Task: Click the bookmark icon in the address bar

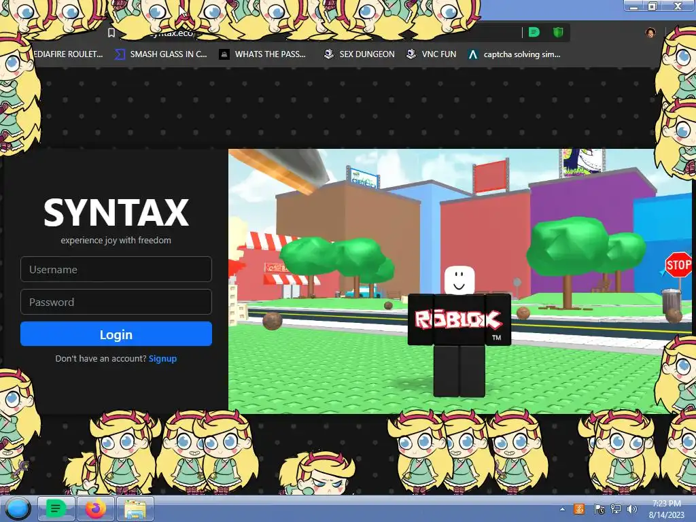Action: tap(111, 33)
